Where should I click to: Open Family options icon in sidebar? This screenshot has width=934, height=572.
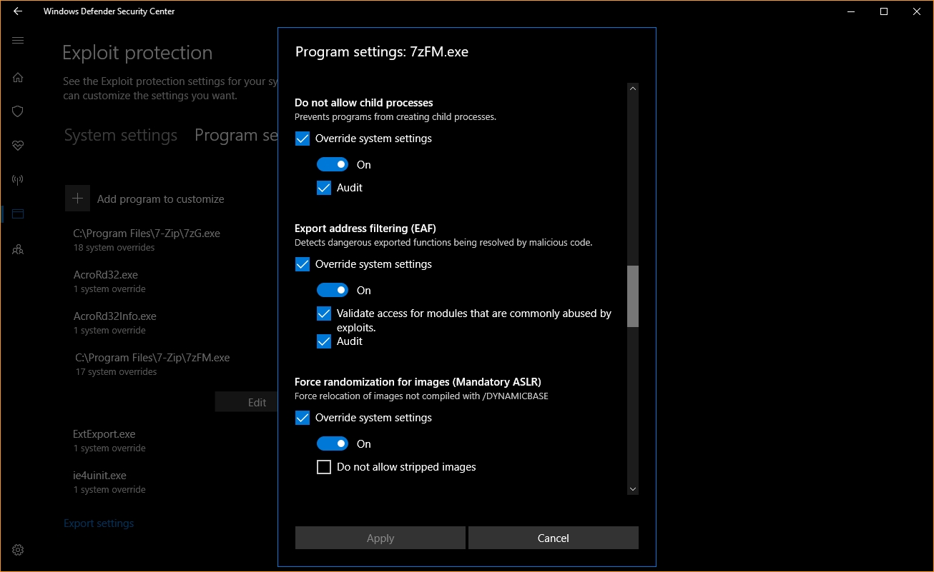tap(18, 249)
